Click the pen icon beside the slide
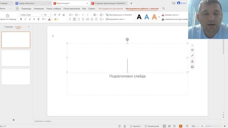The width and height of the screenshot is (228, 128). [x=192, y=55]
